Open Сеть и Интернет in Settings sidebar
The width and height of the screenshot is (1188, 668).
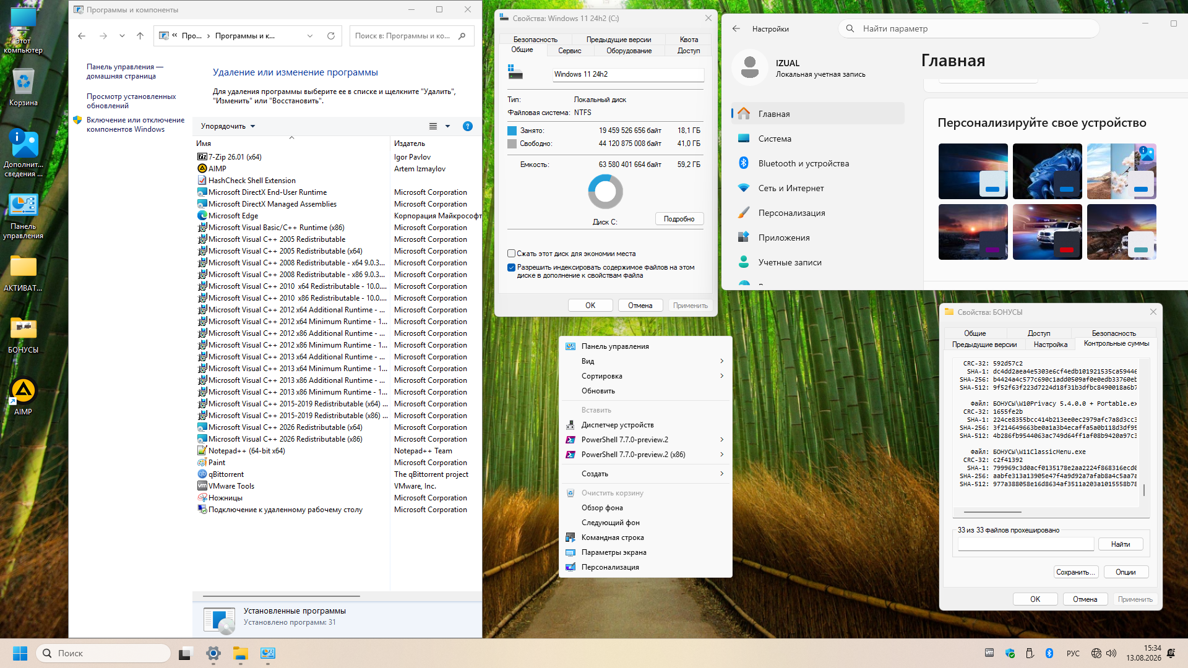(818, 188)
